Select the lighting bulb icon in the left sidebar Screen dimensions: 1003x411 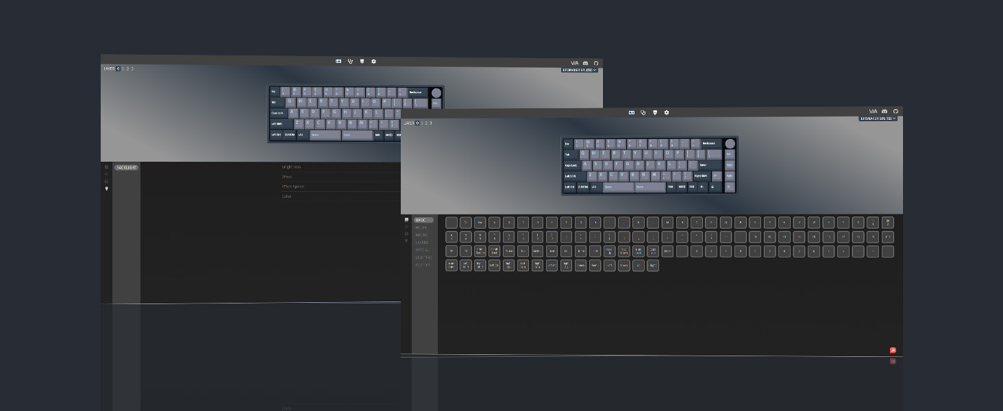pyautogui.click(x=407, y=240)
